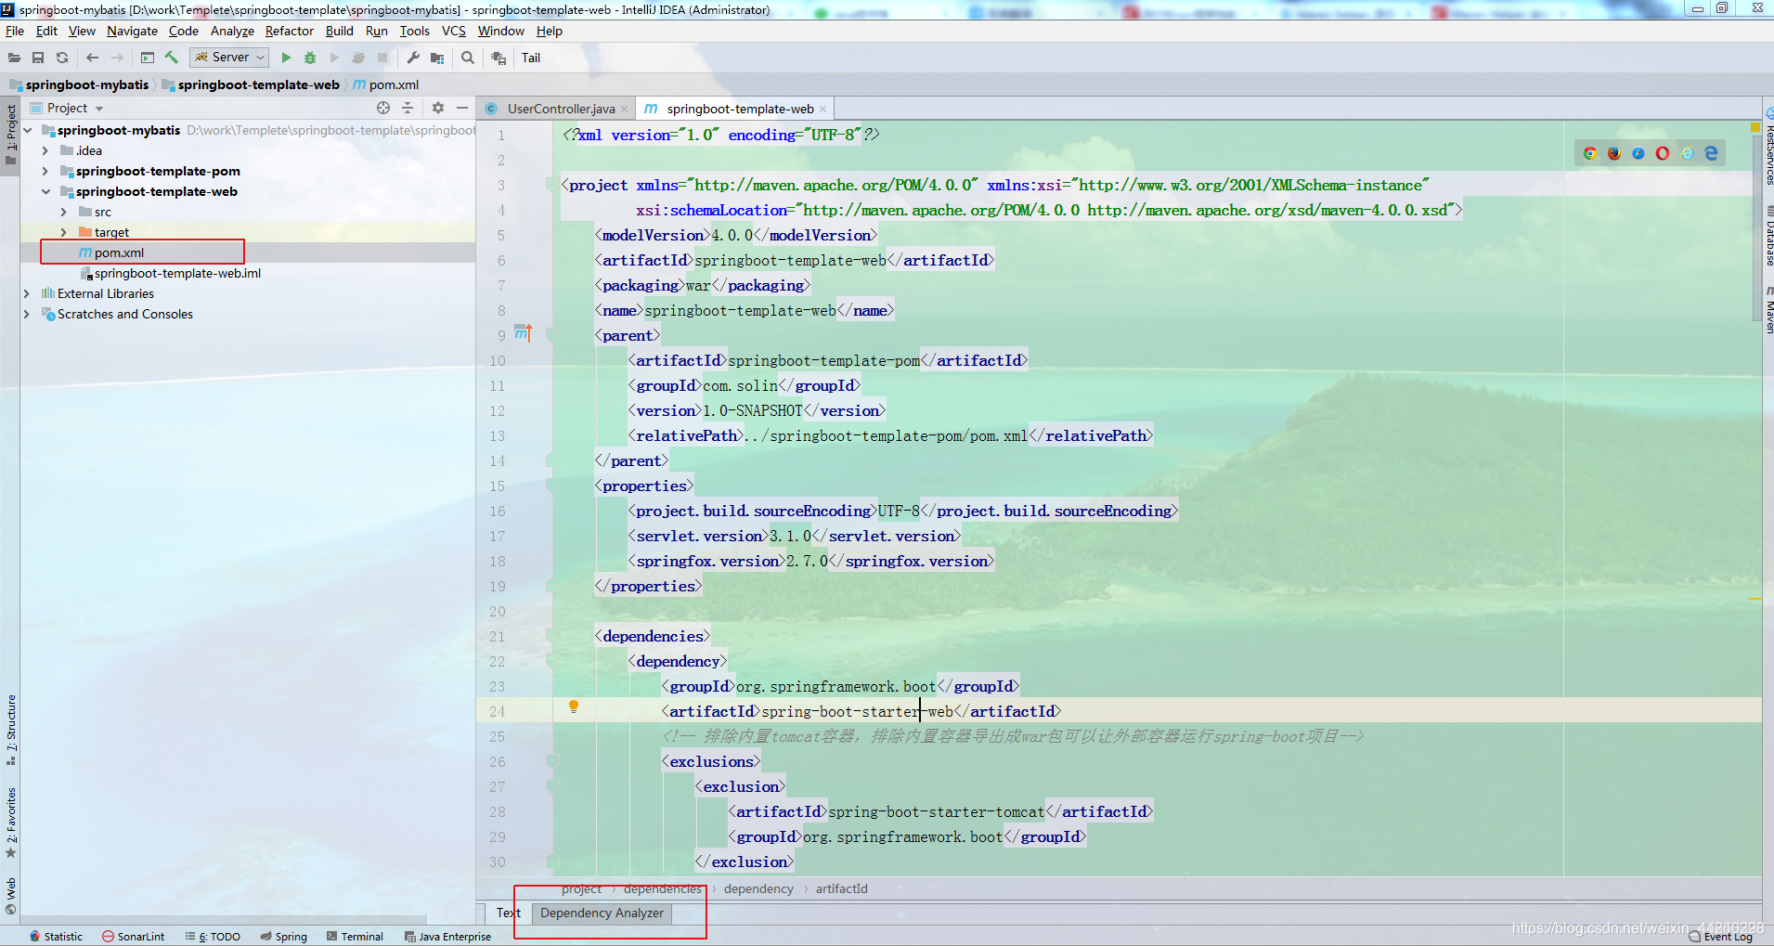
Task: Click the lightbulb intention icon at line 24
Action: pyautogui.click(x=574, y=707)
